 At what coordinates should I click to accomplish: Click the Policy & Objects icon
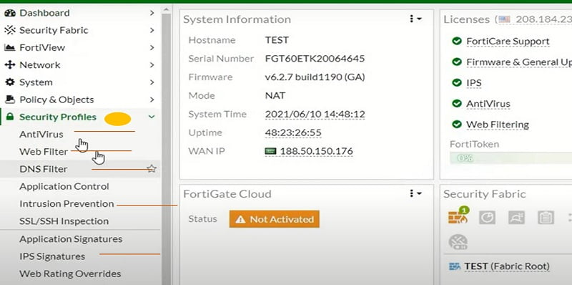10,100
